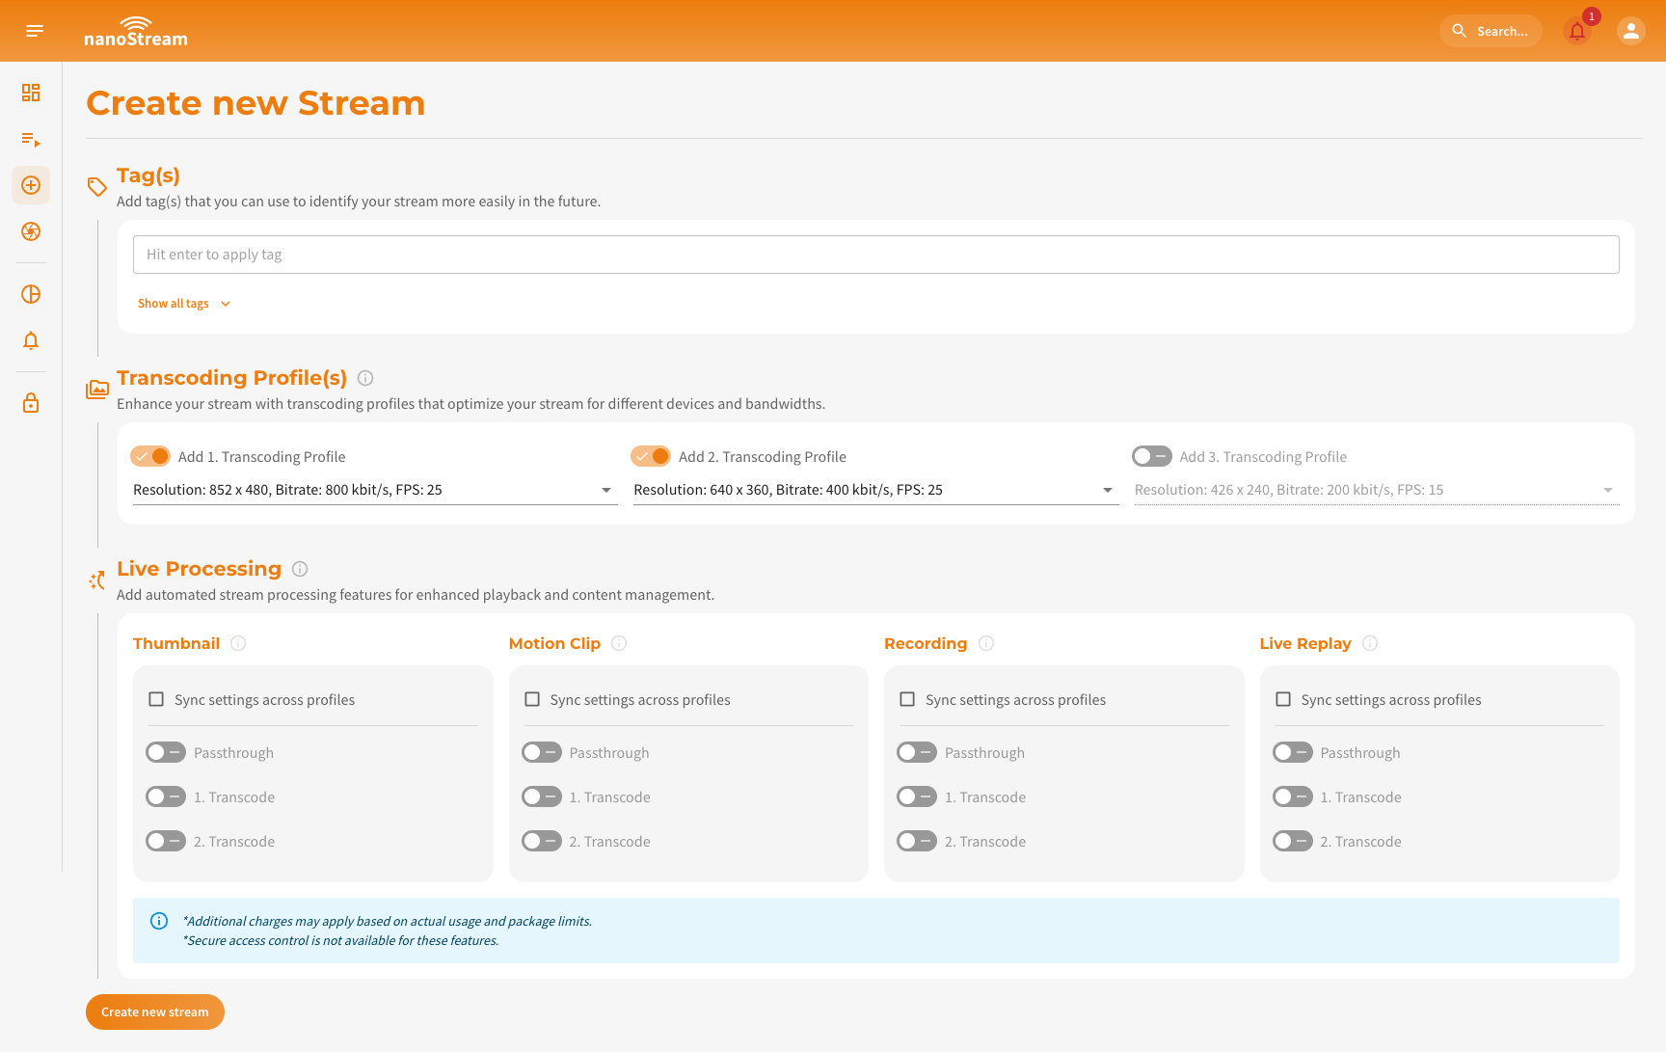Open the 426 x 240 resolution profile dropdown
Viewport: 1666px width, 1052px height.
(x=1377, y=490)
